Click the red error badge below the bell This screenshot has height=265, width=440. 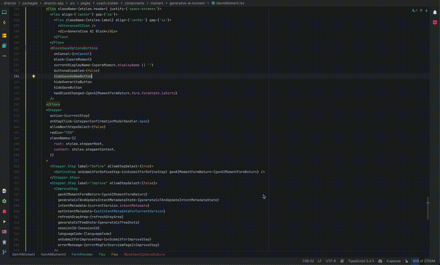tap(434, 22)
